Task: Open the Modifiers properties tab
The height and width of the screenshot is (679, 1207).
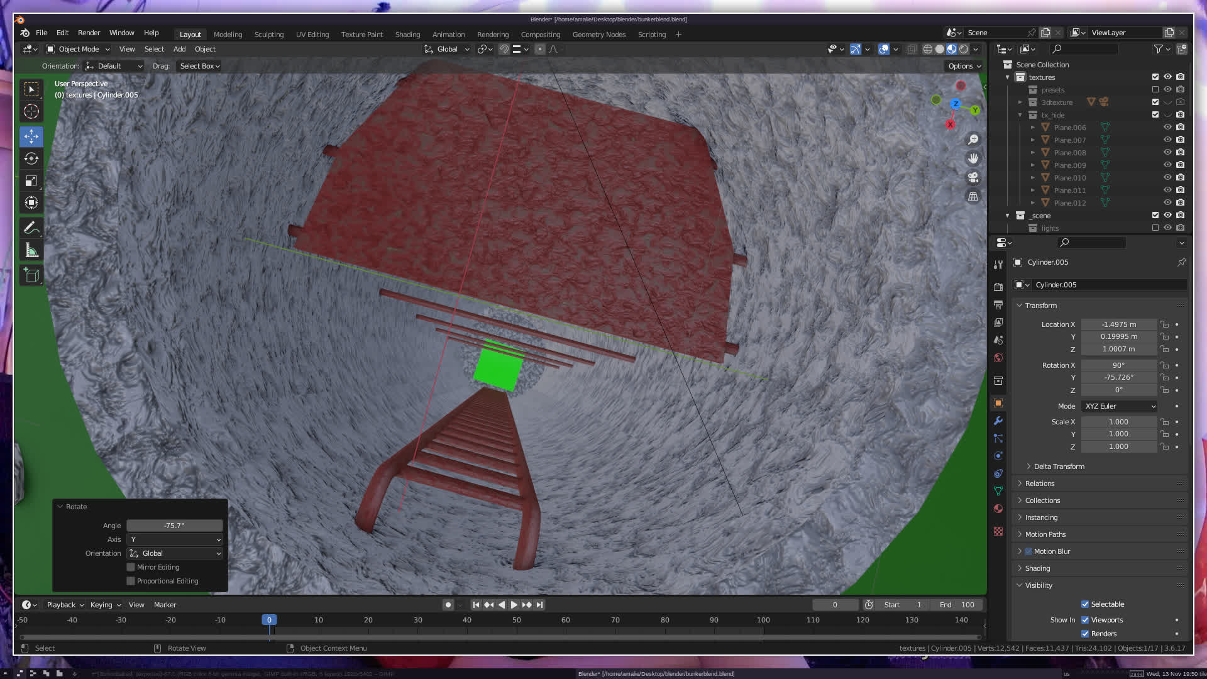Action: click(x=998, y=421)
